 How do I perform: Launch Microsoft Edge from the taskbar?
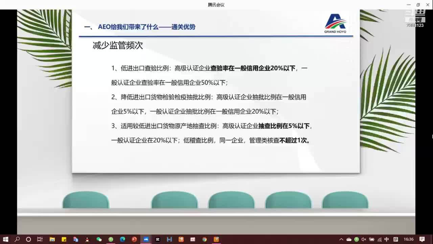point(122,239)
